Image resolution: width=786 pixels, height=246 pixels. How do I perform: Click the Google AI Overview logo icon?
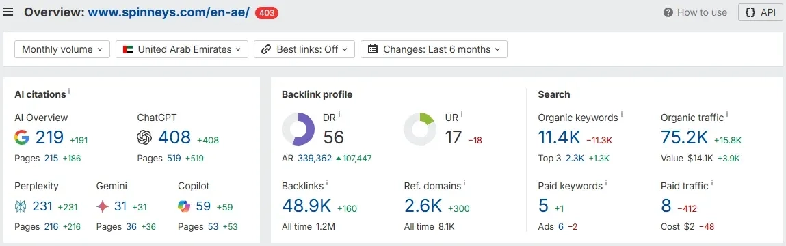[x=22, y=137]
